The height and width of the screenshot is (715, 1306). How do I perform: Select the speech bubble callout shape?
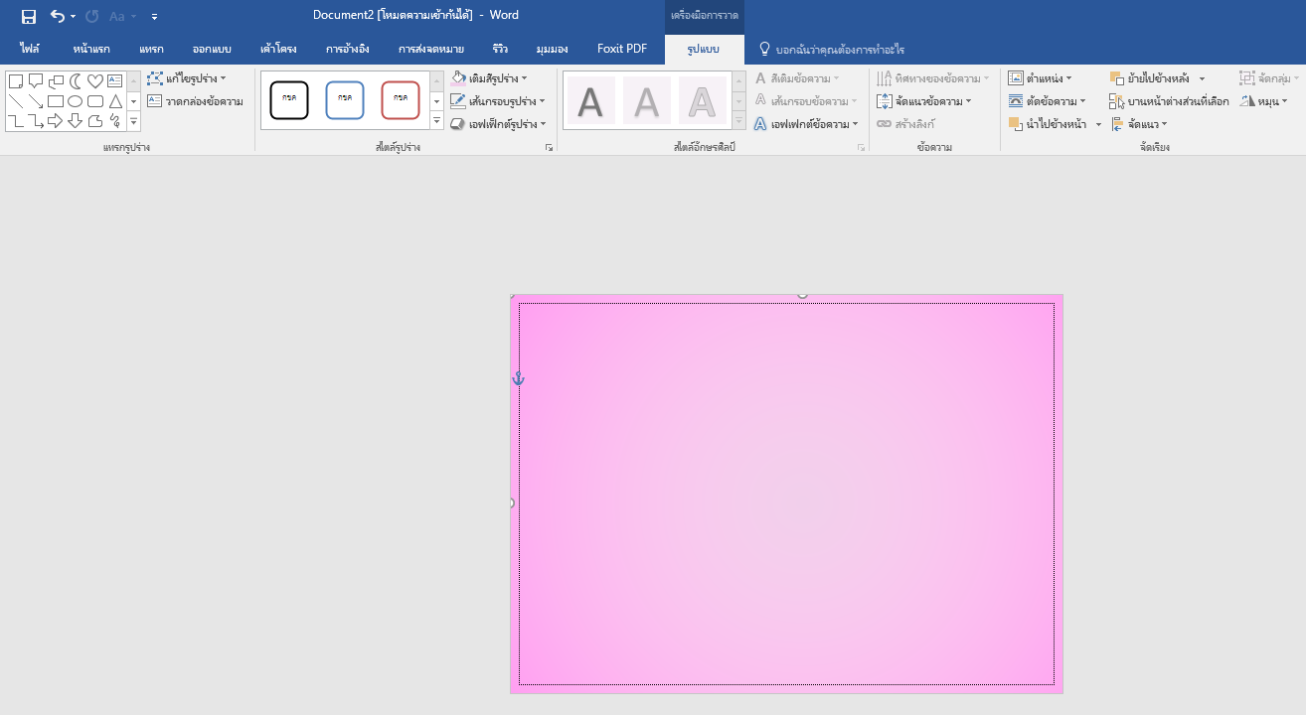(x=36, y=81)
